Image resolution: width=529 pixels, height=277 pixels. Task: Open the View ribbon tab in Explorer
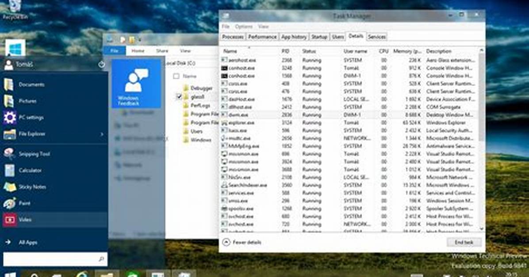[x=185, y=51]
